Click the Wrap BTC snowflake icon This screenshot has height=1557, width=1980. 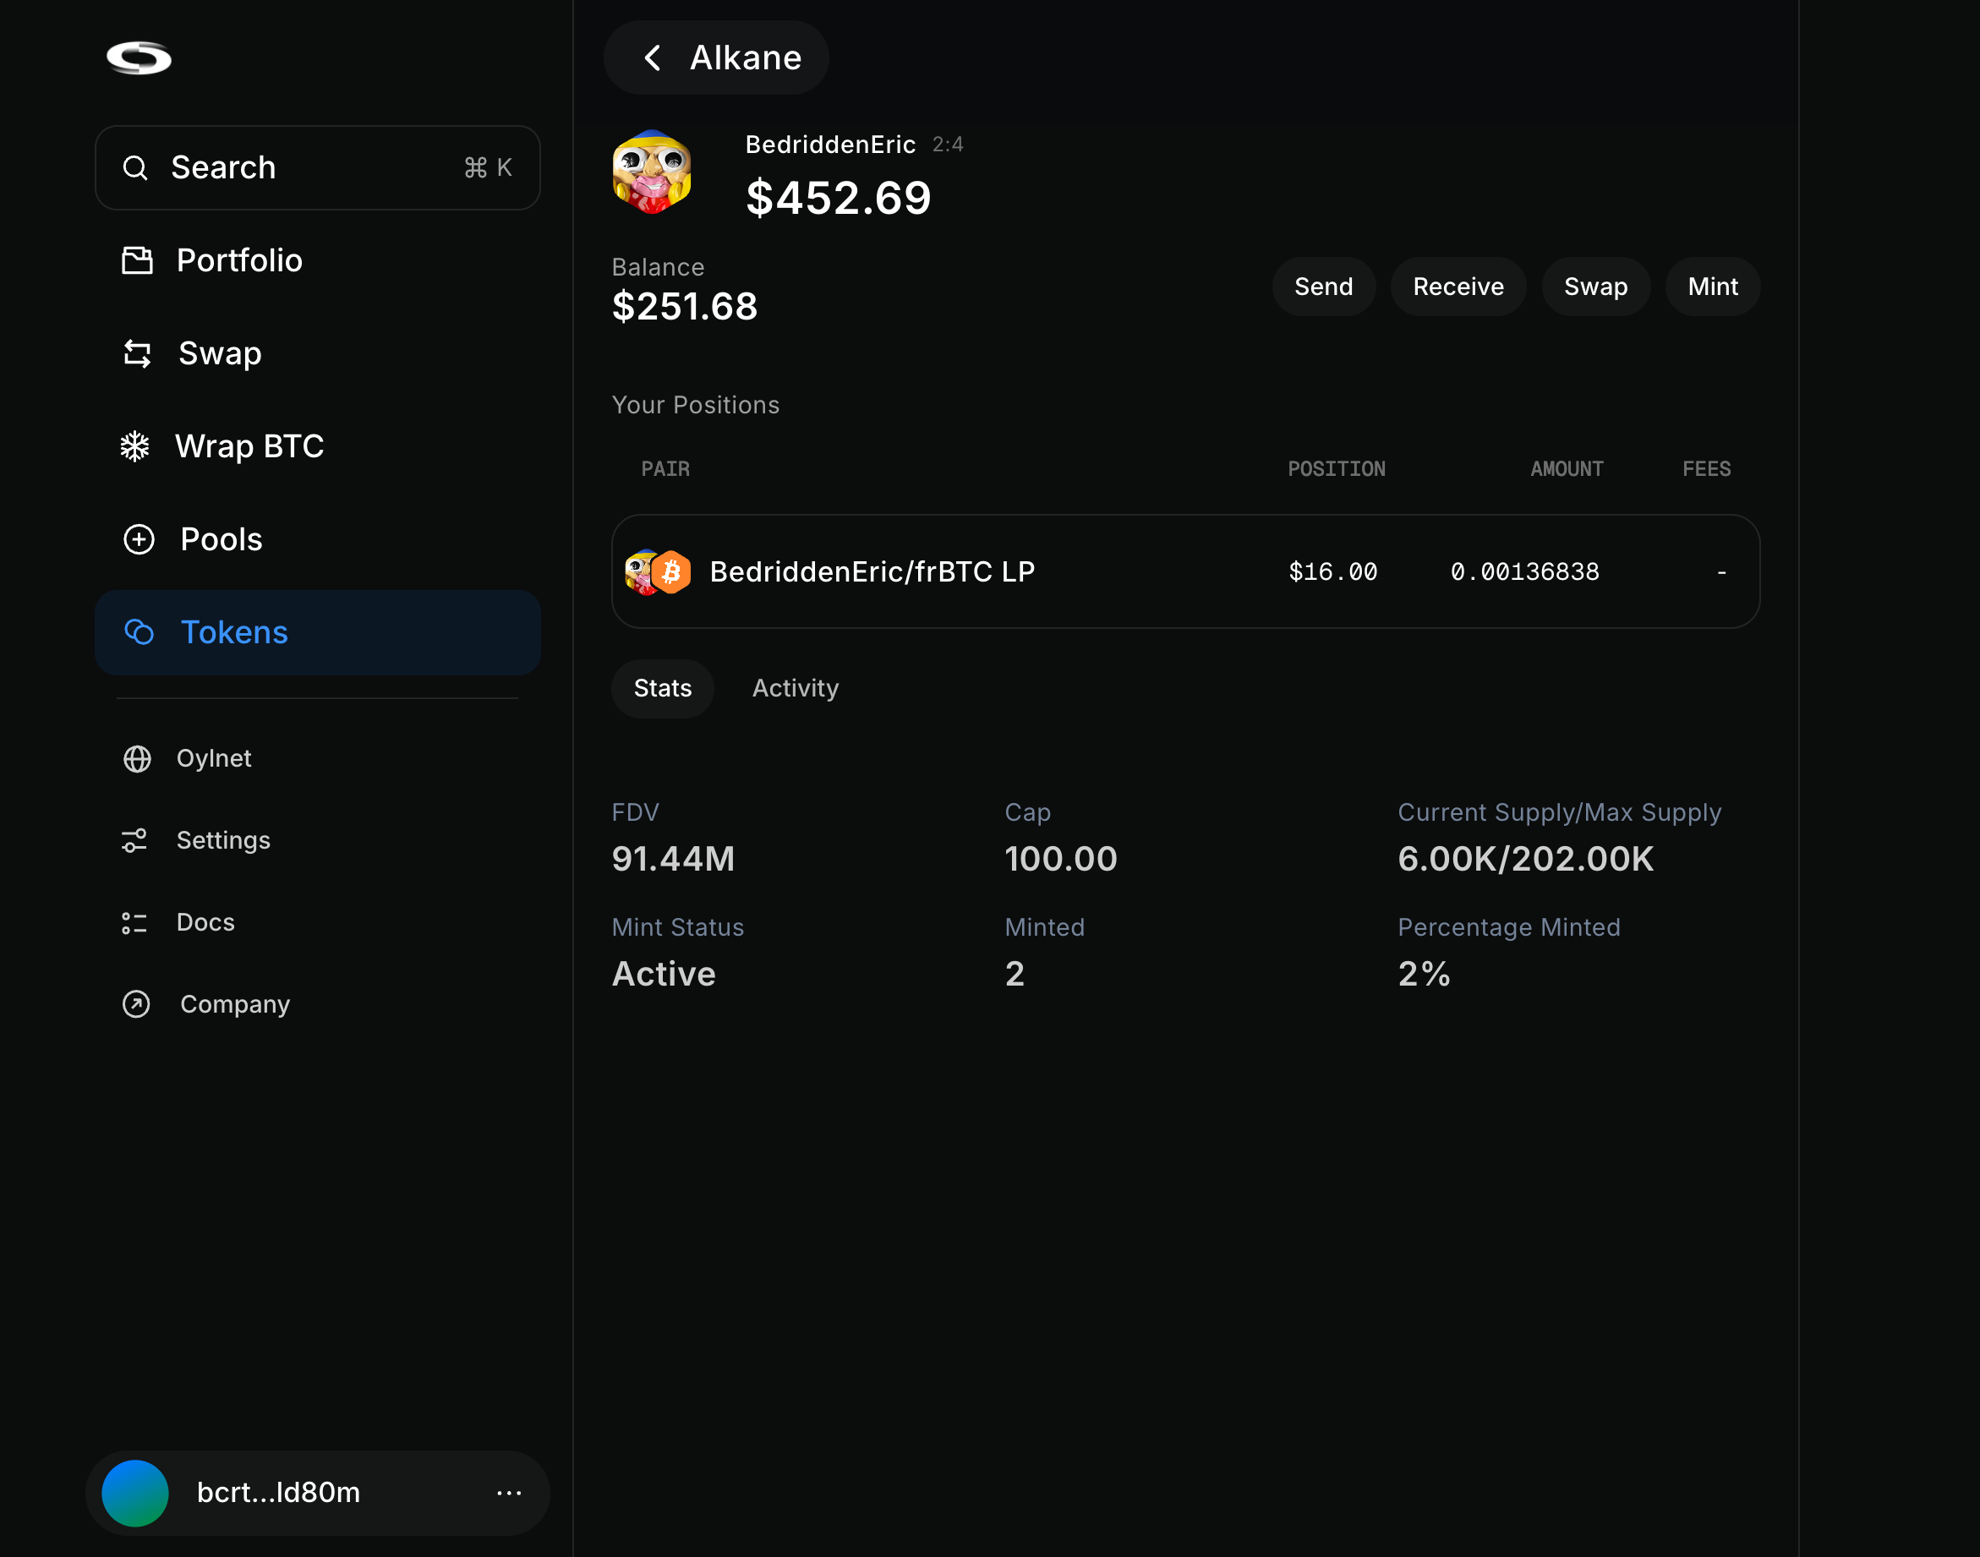(135, 446)
